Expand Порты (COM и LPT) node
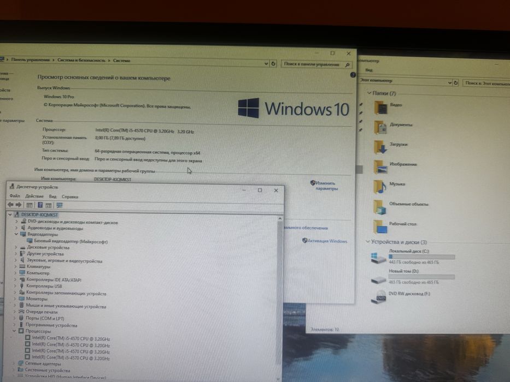The image size is (510, 382). point(15,318)
